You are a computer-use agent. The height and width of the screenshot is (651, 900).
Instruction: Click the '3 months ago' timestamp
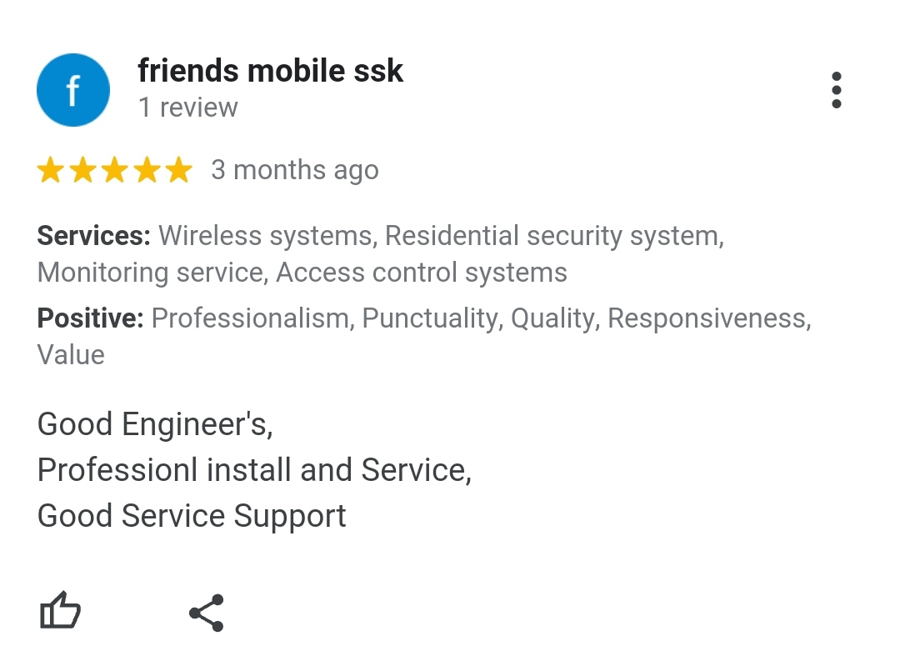point(295,171)
